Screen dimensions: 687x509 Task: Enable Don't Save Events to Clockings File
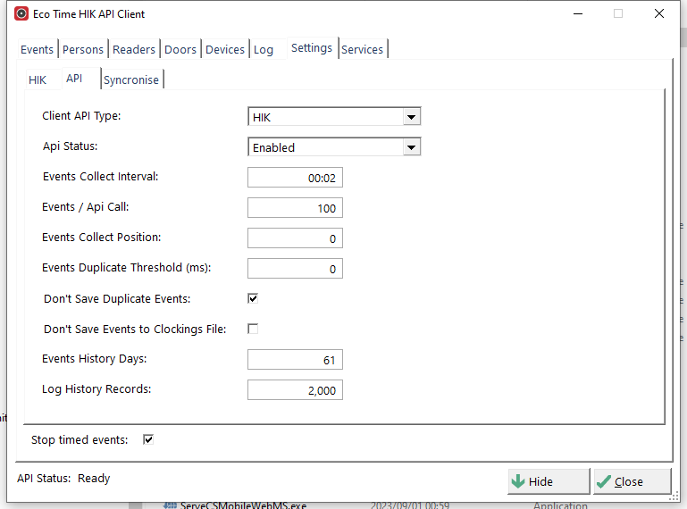tap(253, 329)
